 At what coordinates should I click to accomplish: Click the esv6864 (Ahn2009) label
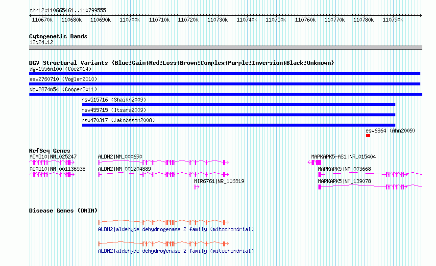tap(390, 131)
